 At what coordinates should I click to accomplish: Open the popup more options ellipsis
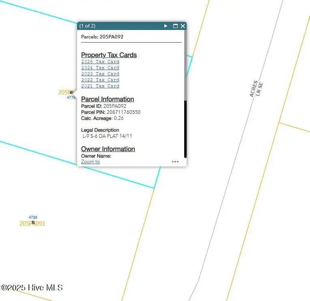[x=175, y=162]
